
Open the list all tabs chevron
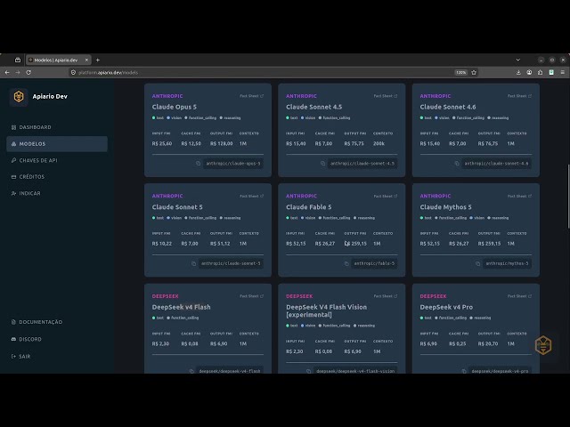tap(518, 60)
